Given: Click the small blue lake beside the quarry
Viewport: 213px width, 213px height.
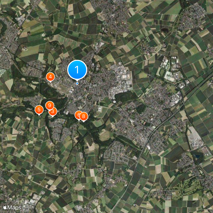Looking at the screenshot, I should tap(197, 156).
